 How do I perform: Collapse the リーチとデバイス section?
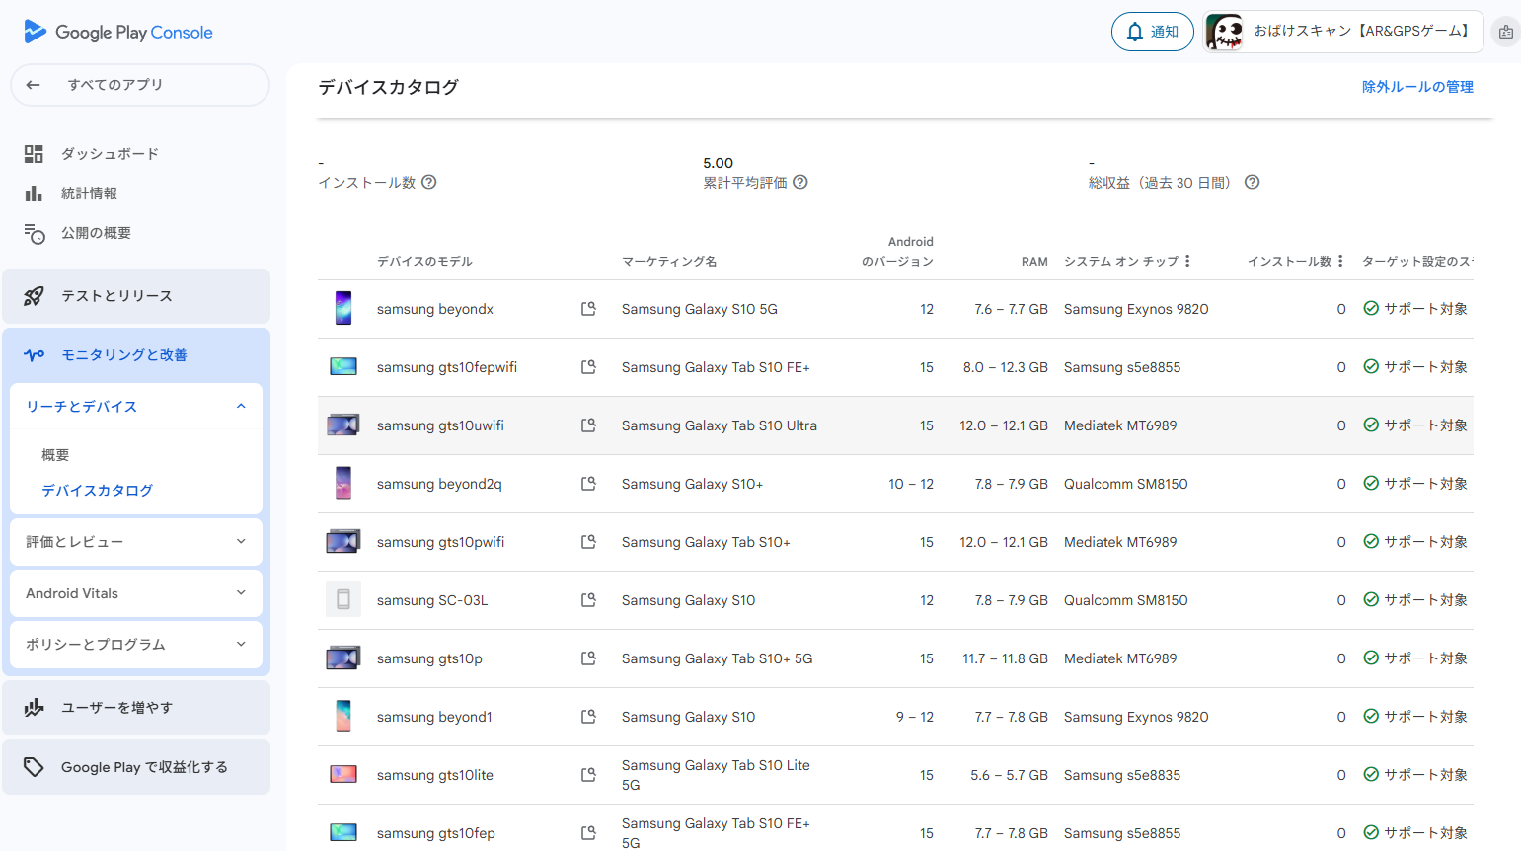[241, 407]
